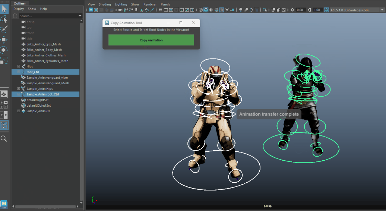Click the lock camera icon

click(x=126, y=10)
